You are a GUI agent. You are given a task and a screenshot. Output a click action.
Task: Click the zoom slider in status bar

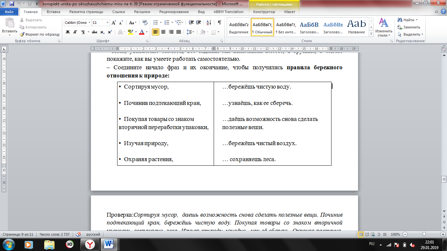424,234
